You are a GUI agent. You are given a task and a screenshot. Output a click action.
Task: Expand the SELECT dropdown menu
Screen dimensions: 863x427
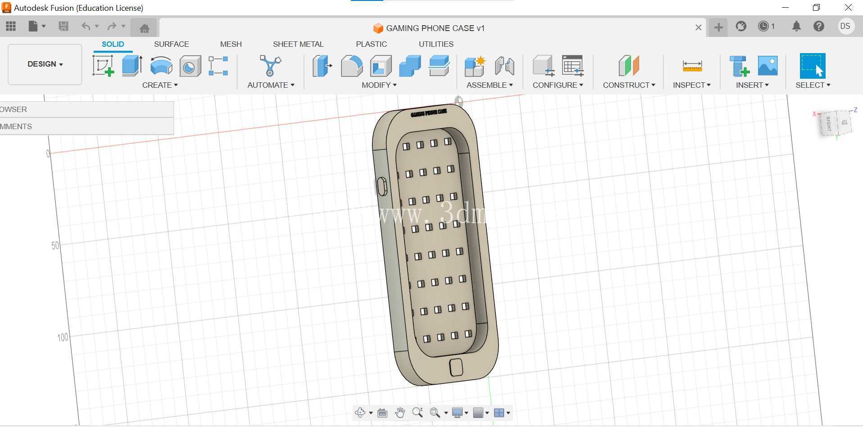813,85
